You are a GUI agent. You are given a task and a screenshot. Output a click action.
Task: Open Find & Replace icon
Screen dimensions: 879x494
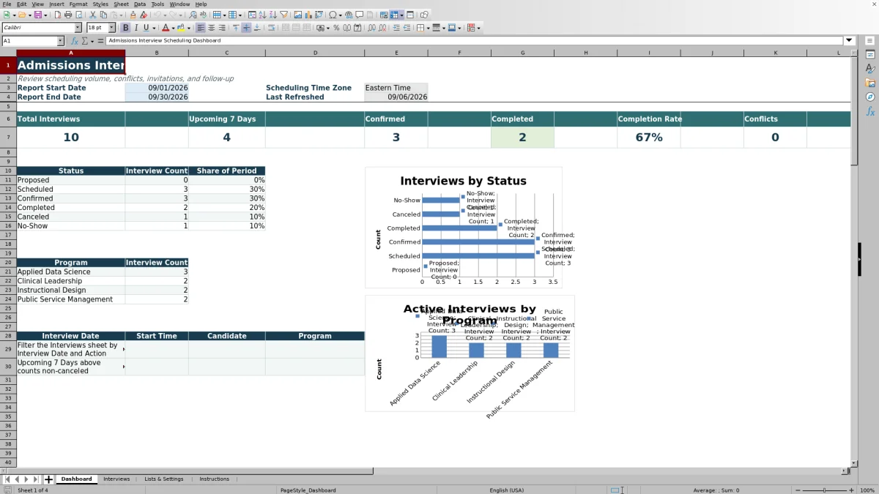[x=192, y=15]
